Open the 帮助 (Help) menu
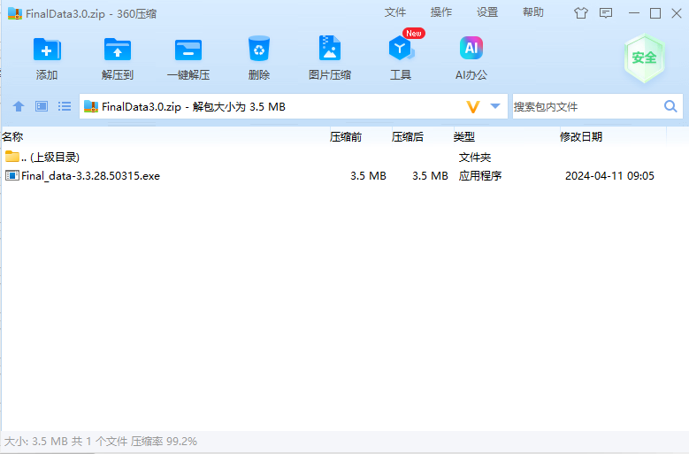Viewport: 689px width, 454px height. tap(533, 12)
